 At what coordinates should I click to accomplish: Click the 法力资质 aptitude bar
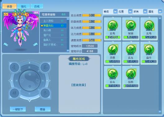tap(92, 34)
